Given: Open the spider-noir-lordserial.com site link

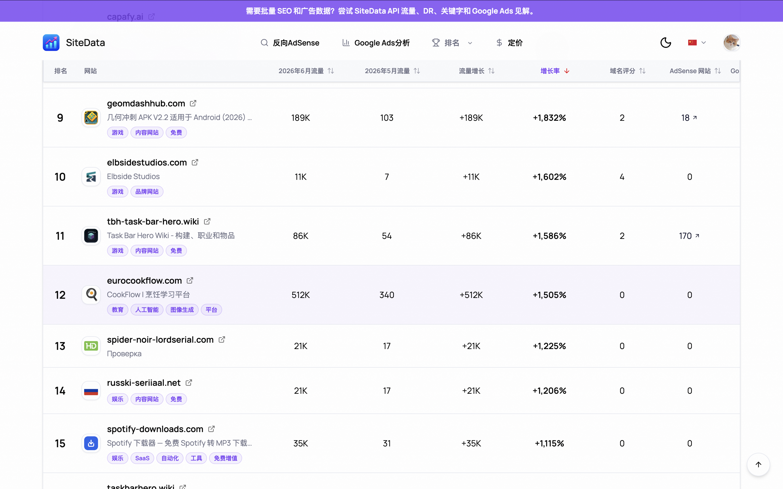Looking at the screenshot, I should point(160,339).
